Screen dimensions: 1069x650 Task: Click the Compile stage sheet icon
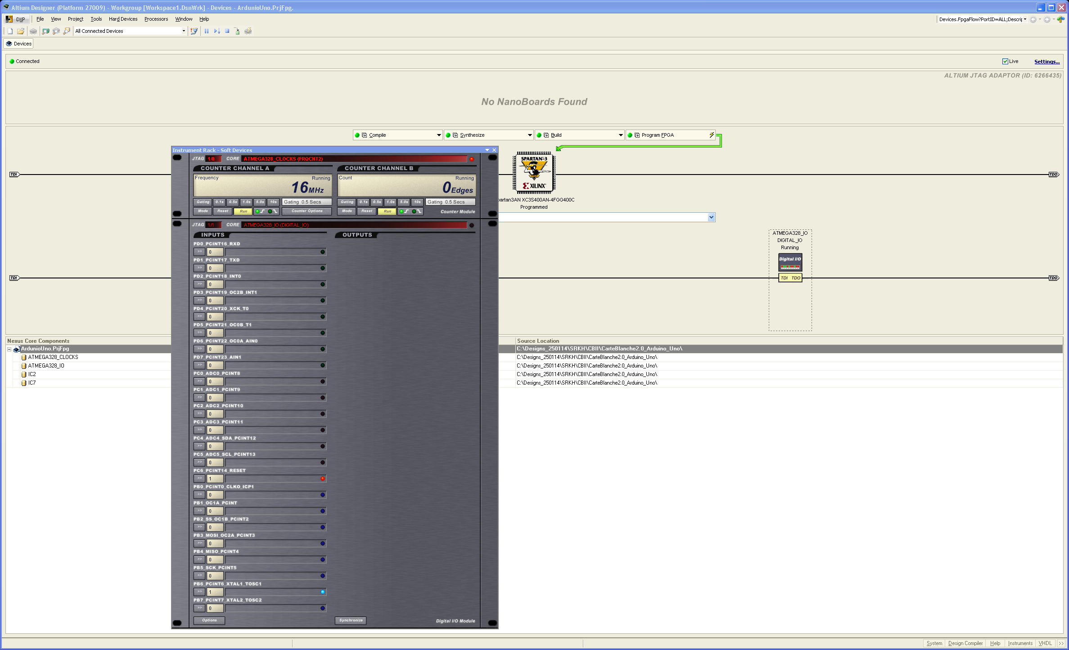[x=365, y=135]
